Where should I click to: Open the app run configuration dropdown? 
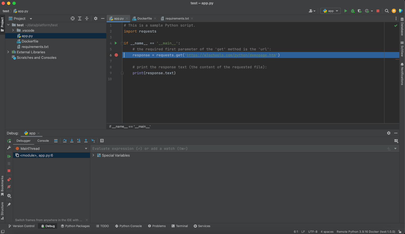[330, 11]
